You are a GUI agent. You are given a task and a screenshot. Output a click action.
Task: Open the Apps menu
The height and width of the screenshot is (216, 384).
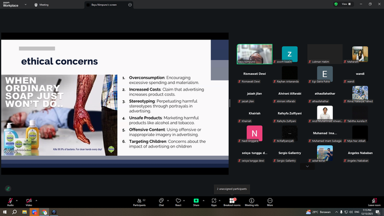click(214, 202)
